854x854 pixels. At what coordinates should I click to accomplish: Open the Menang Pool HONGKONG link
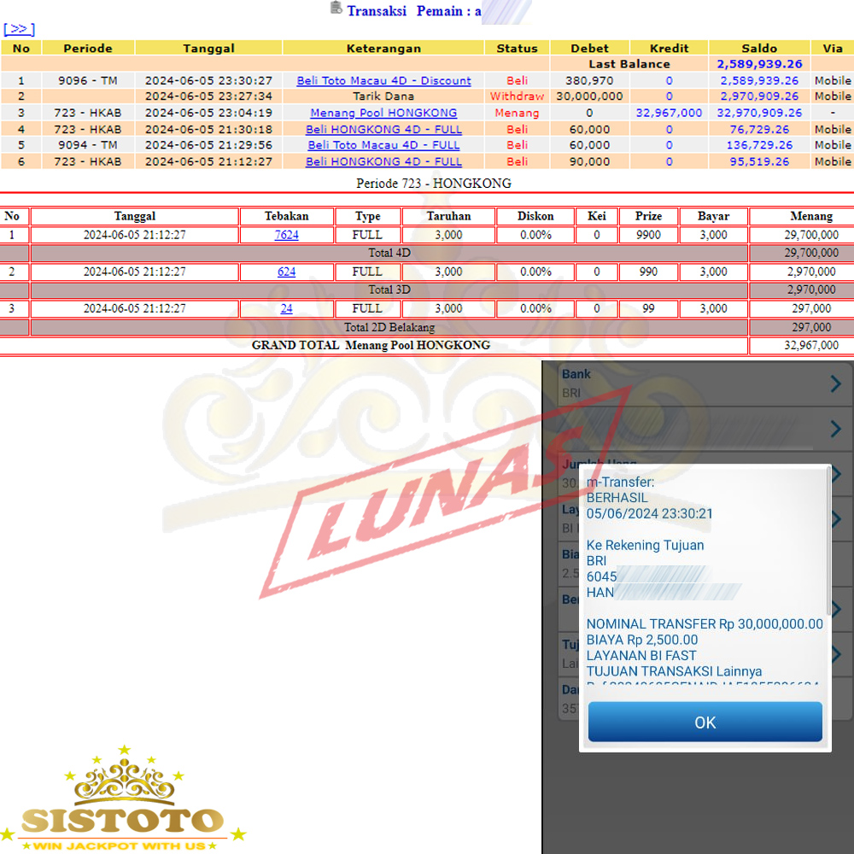click(x=383, y=113)
